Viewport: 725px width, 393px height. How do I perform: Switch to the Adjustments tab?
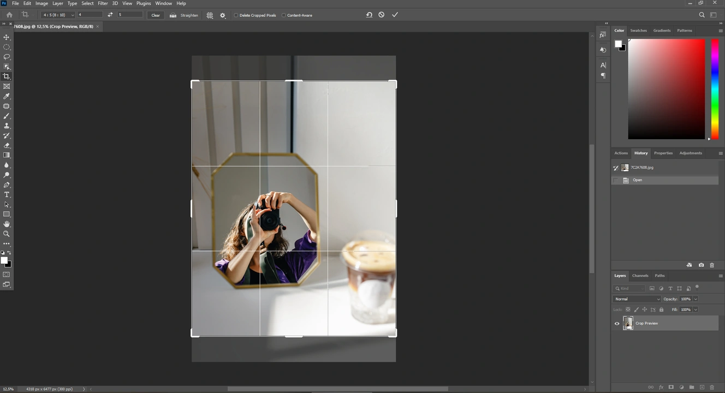691,153
